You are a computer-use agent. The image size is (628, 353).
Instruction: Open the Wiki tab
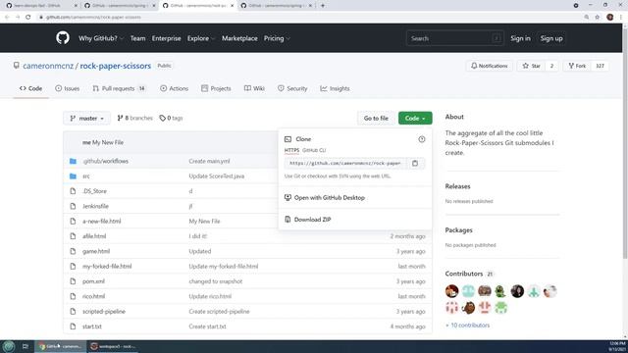pyautogui.click(x=254, y=88)
